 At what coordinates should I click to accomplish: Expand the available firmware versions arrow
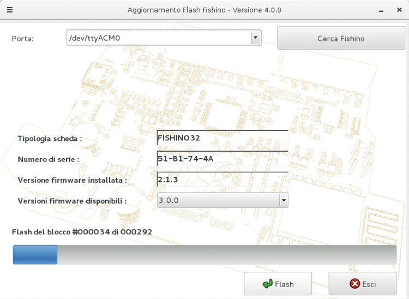point(283,200)
